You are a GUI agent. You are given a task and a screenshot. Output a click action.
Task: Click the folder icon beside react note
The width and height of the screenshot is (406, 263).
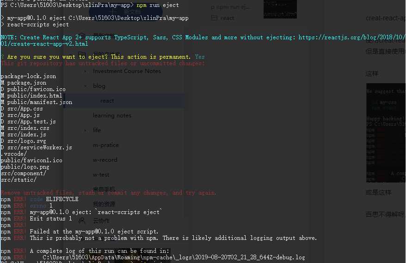click(x=214, y=18)
